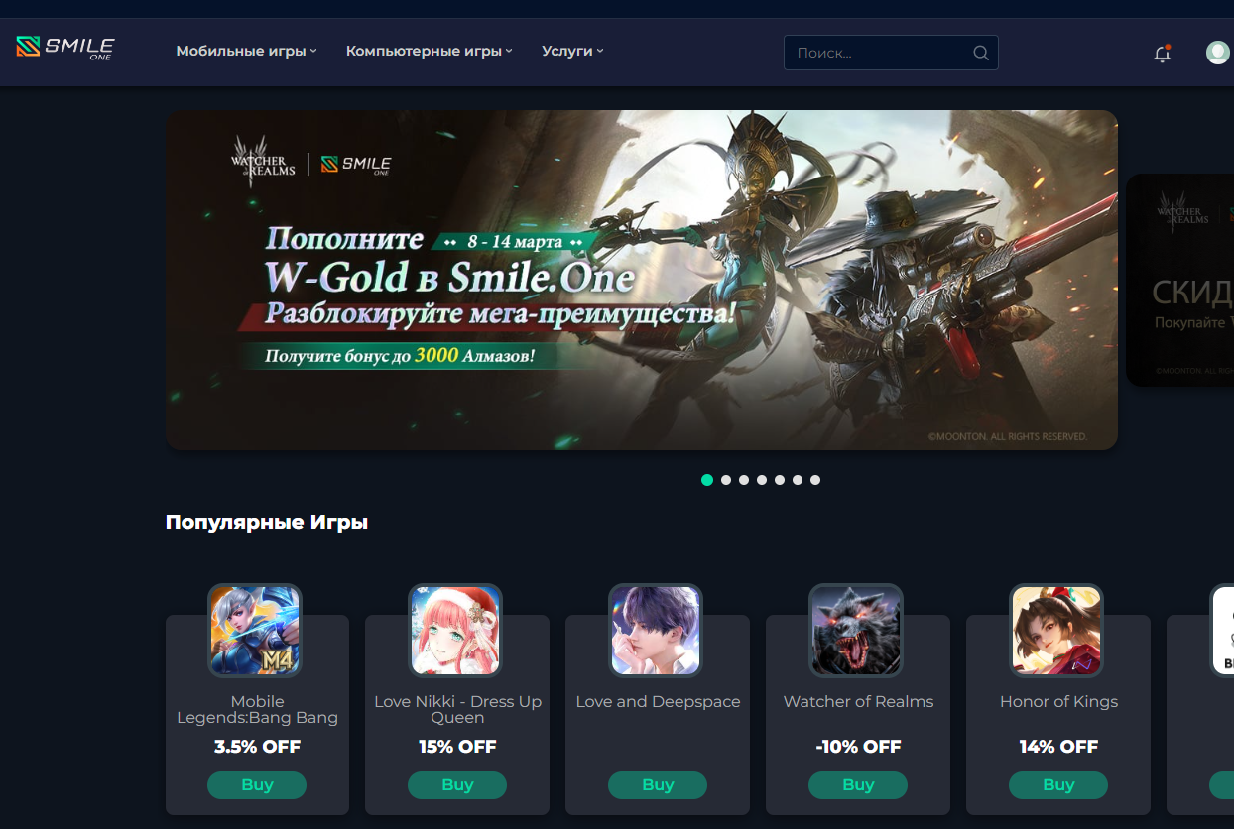The height and width of the screenshot is (829, 1234).
Task: Open the user profile avatar
Action: pos(1218,53)
